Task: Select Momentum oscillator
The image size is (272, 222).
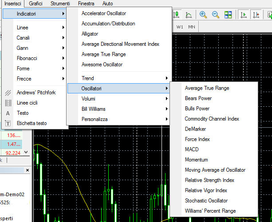Action: point(197,160)
